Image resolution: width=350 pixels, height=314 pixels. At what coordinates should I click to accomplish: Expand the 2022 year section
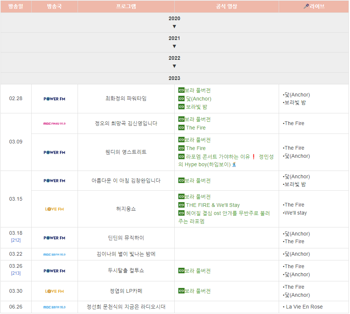174,66
